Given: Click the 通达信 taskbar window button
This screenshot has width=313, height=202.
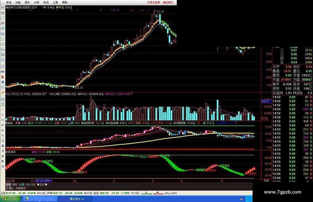Looking at the screenshot, I should (75, 199).
